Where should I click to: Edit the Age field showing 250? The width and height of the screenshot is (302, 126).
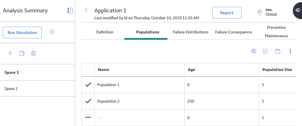click(x=222, y=101)
